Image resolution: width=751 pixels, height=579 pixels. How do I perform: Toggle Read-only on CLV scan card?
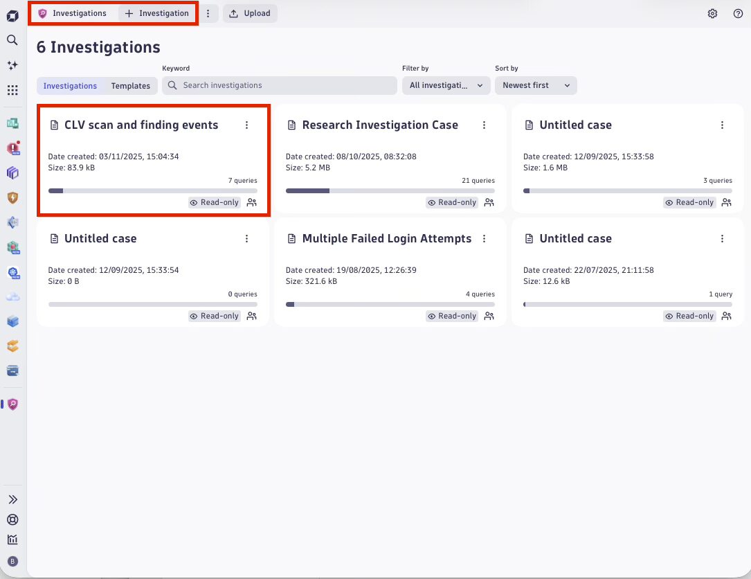(x=215, y=202)
